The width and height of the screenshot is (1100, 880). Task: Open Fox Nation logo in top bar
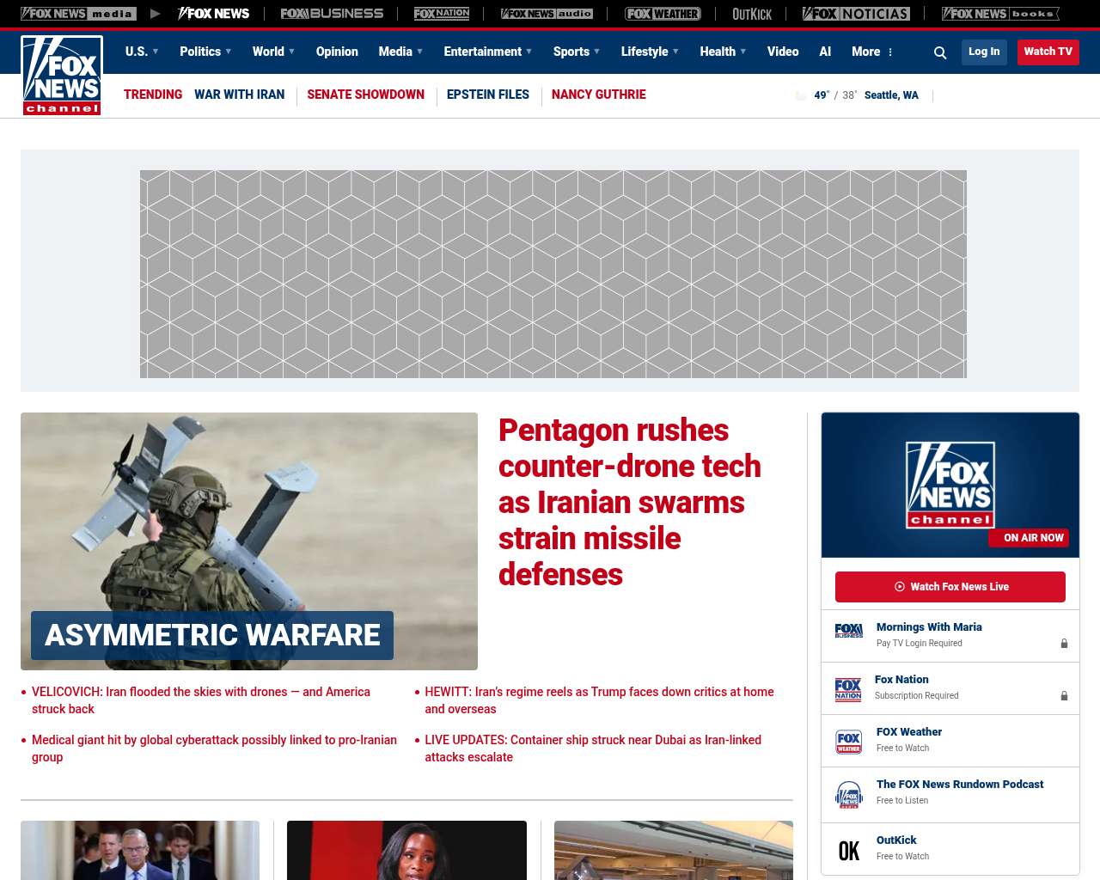[x=442, y=14]
